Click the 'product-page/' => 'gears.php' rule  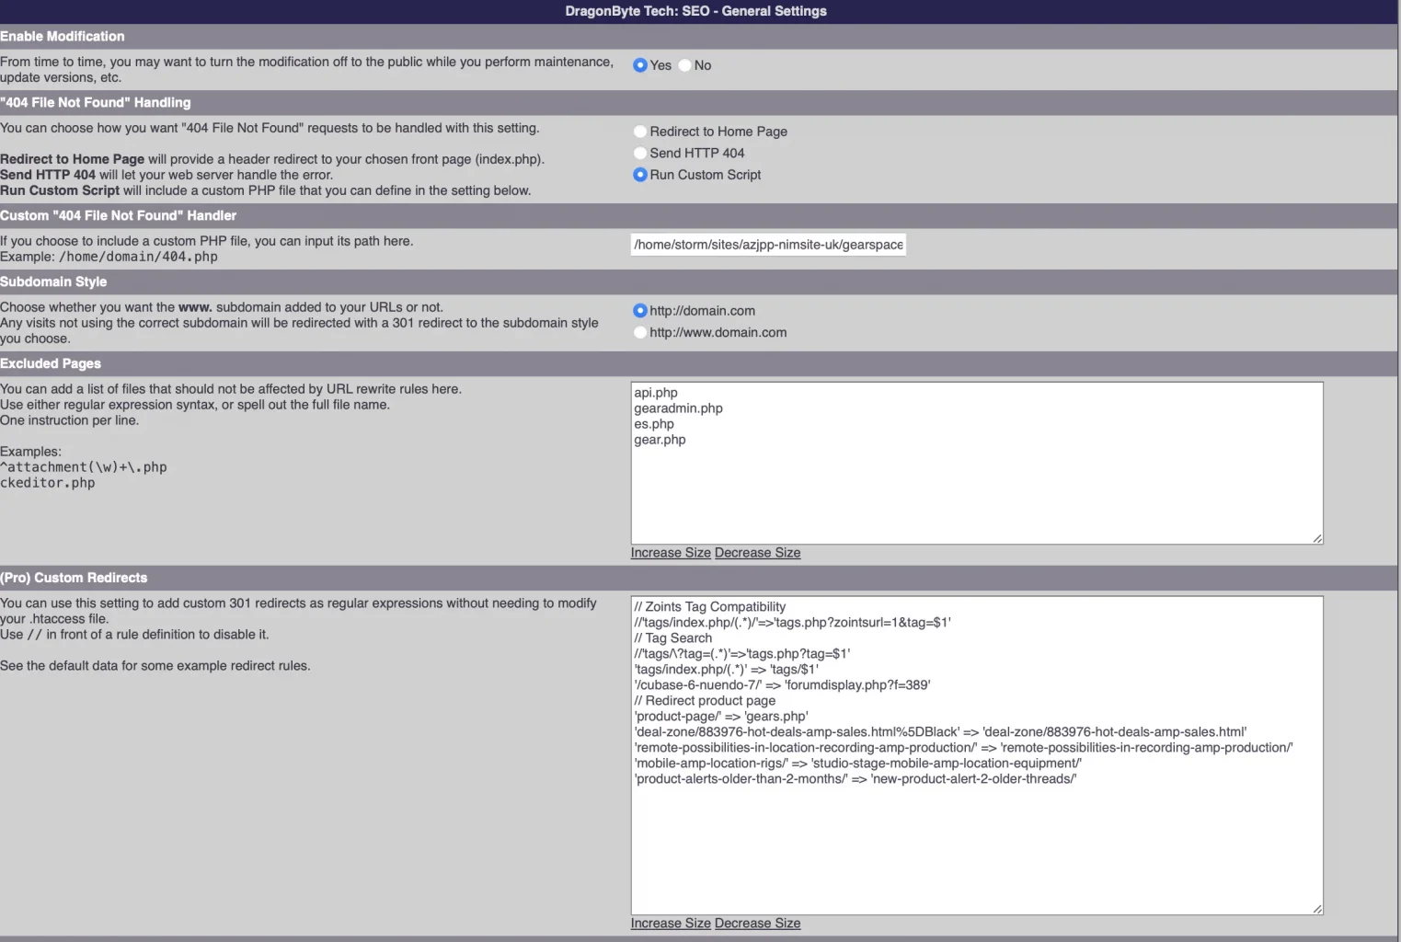[721, 717]
